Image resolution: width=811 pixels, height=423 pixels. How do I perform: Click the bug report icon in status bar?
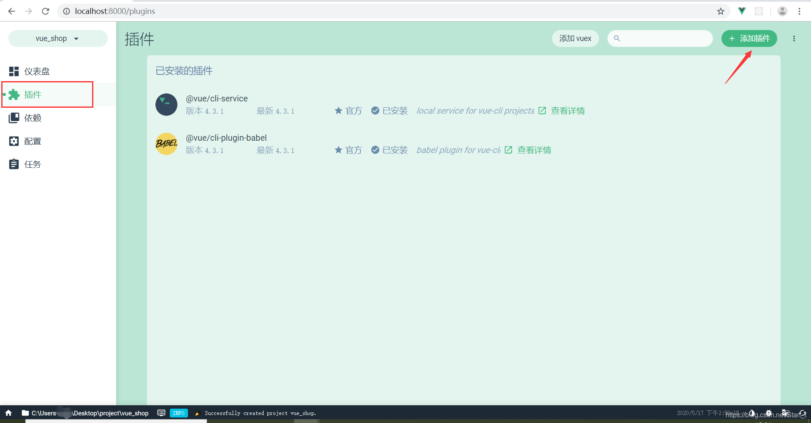(x=769, y=413)
